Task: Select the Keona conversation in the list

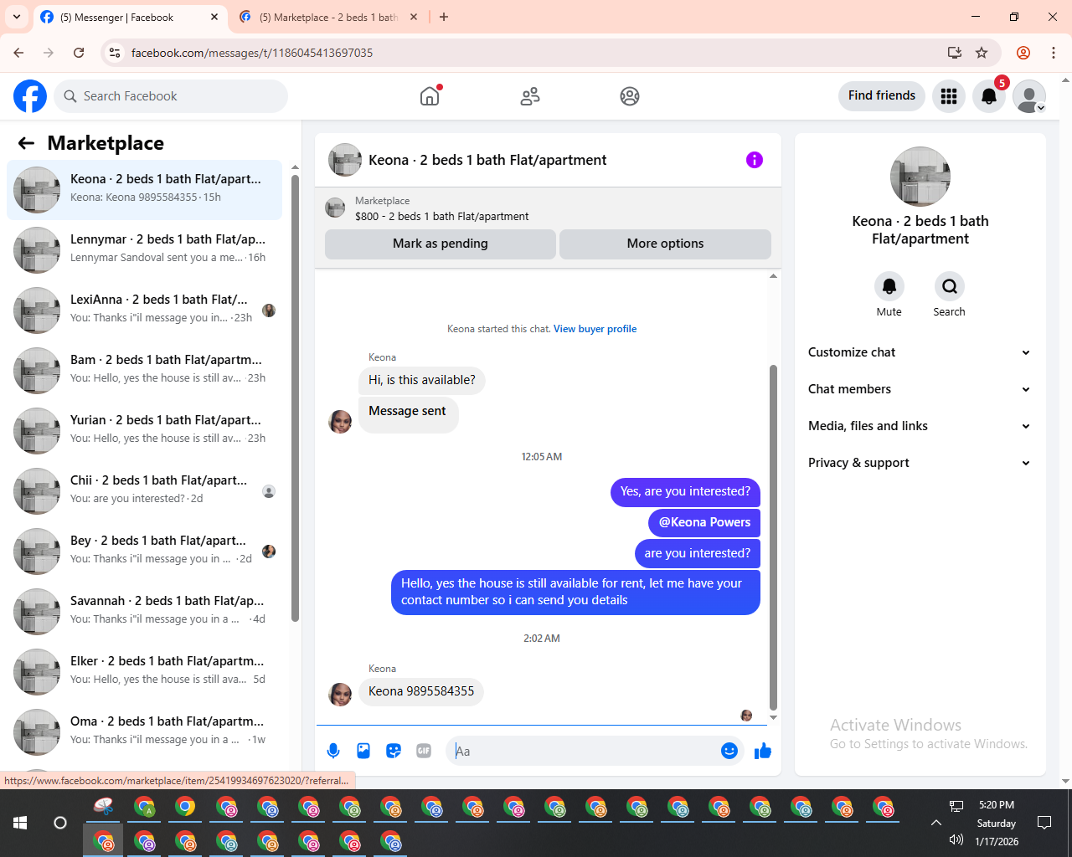Action: point(144,189)
